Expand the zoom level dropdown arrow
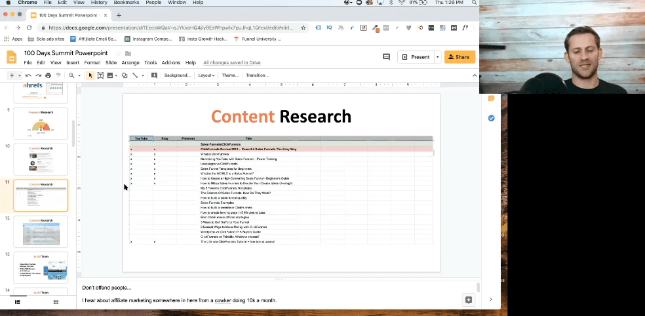 tap(79, 75)
